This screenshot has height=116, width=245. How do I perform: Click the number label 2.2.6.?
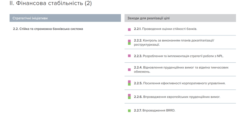[138, 97]
